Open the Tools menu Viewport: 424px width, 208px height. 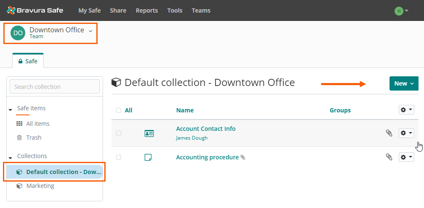point(175,10)
